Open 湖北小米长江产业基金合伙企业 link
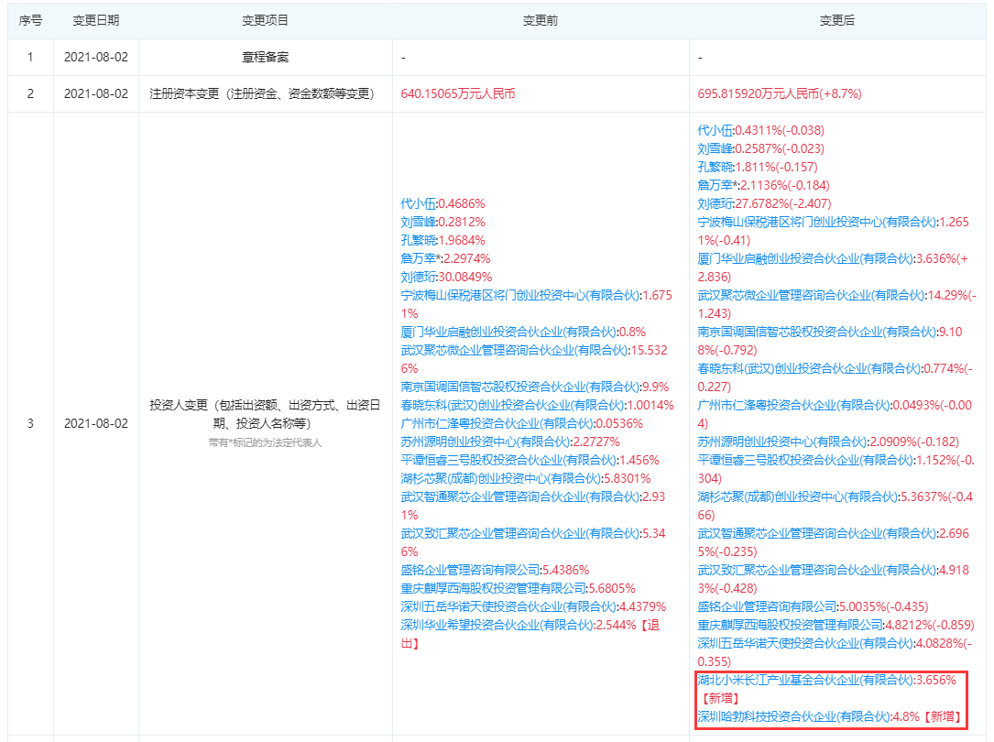The image size is (994, 742). click(x=806, y=680)
